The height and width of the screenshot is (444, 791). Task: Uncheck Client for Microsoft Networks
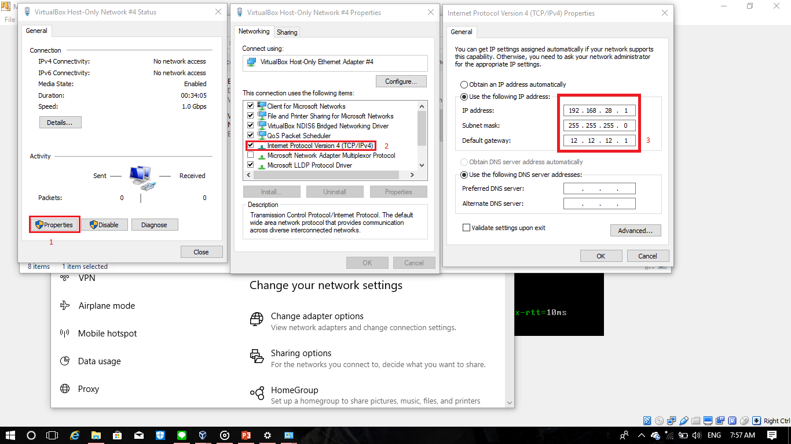pos(251,106)
